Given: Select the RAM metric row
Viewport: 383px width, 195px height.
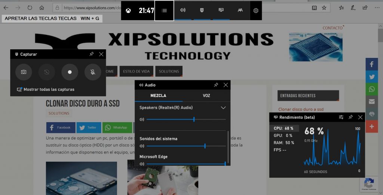Looking at the screenshot, I should (284, 143).
